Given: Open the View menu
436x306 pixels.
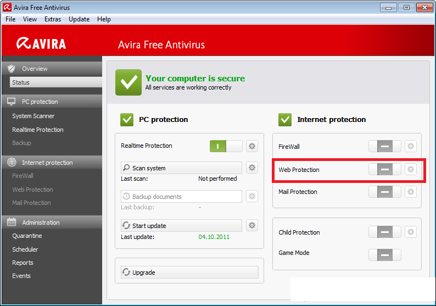Looking at the screenshot, I should coord(30,19).
